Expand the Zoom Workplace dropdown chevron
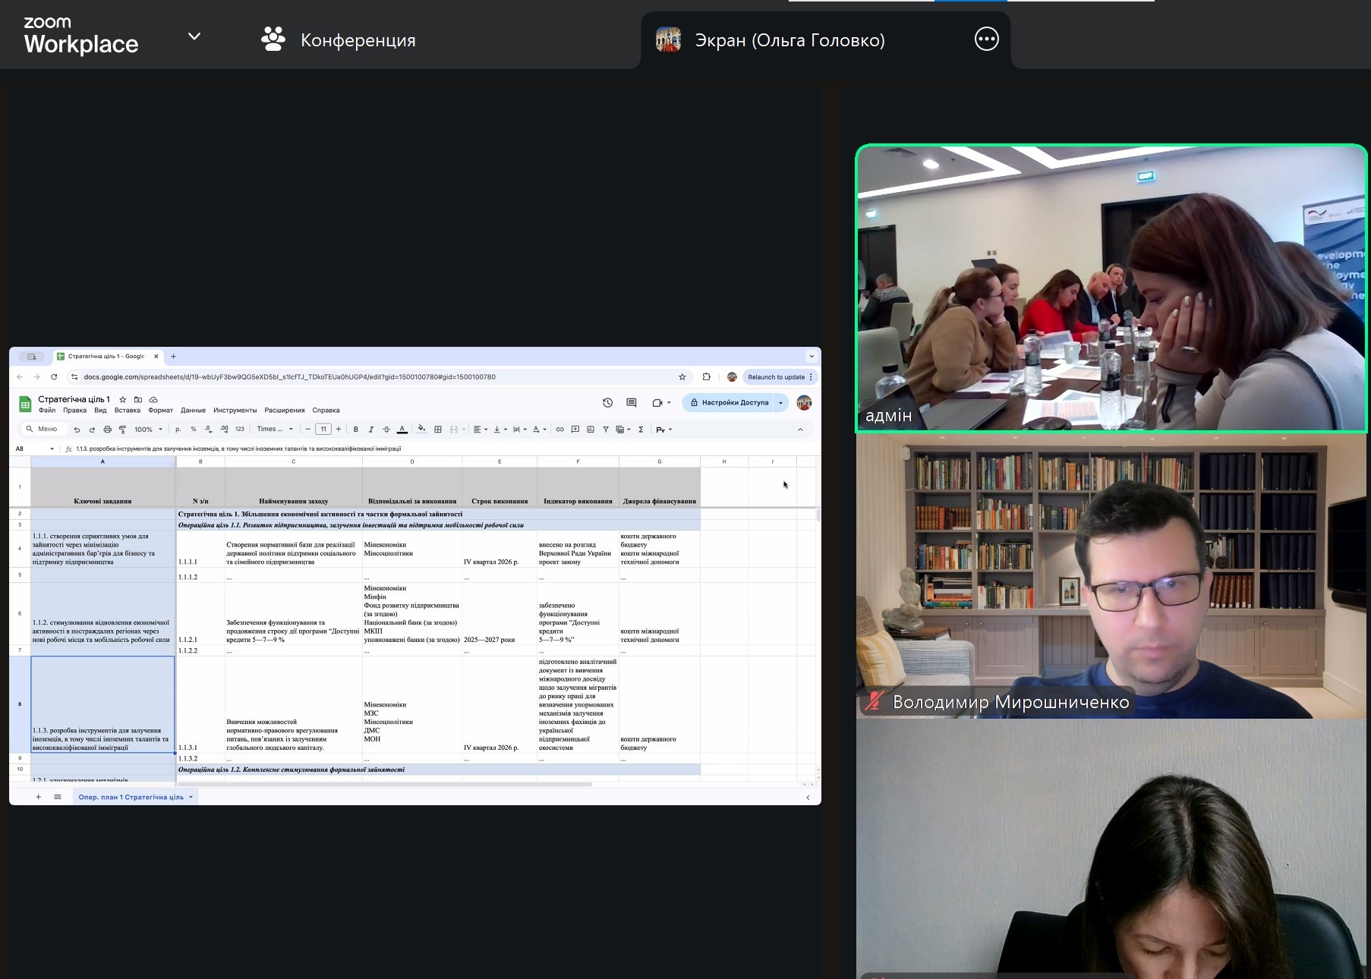This screenshot has height=979, width=1371. coord(194,36)
